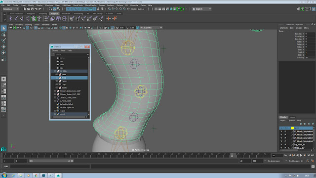Select the Paint Selection tool in toolbox
This screenshot has height=178, width=316.
[x=3, y=41]
